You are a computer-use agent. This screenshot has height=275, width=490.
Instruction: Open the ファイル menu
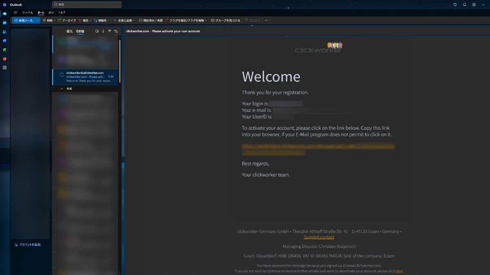pyautogui.click(x=27, y=13)
